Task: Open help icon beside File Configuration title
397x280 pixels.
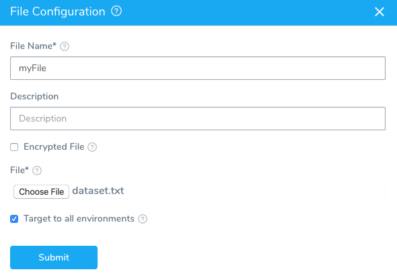Action: click(x=116, y=11)
